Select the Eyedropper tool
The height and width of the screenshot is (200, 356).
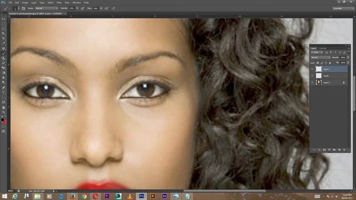(3, 43)
